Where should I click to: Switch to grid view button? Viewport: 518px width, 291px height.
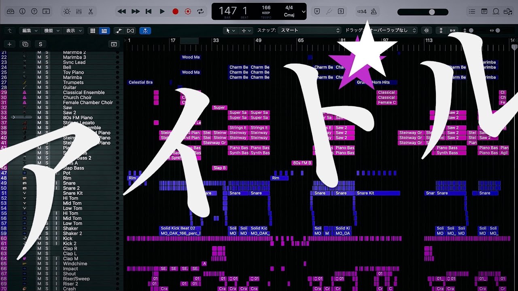93,31
